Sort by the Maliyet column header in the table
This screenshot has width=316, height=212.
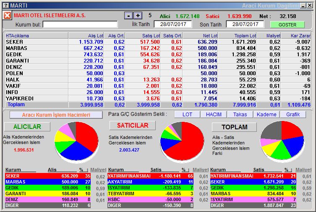click(269, 36)
